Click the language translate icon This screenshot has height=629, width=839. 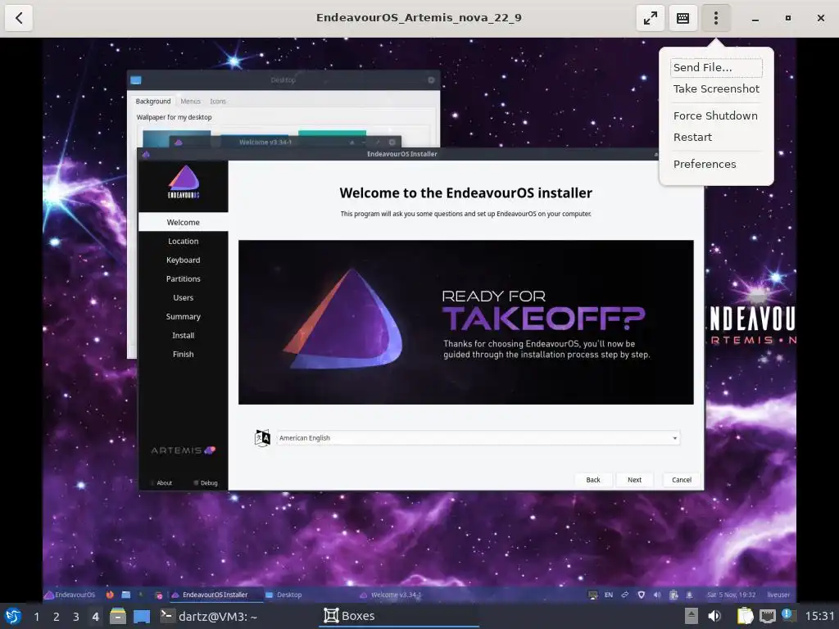coord(262,438)
